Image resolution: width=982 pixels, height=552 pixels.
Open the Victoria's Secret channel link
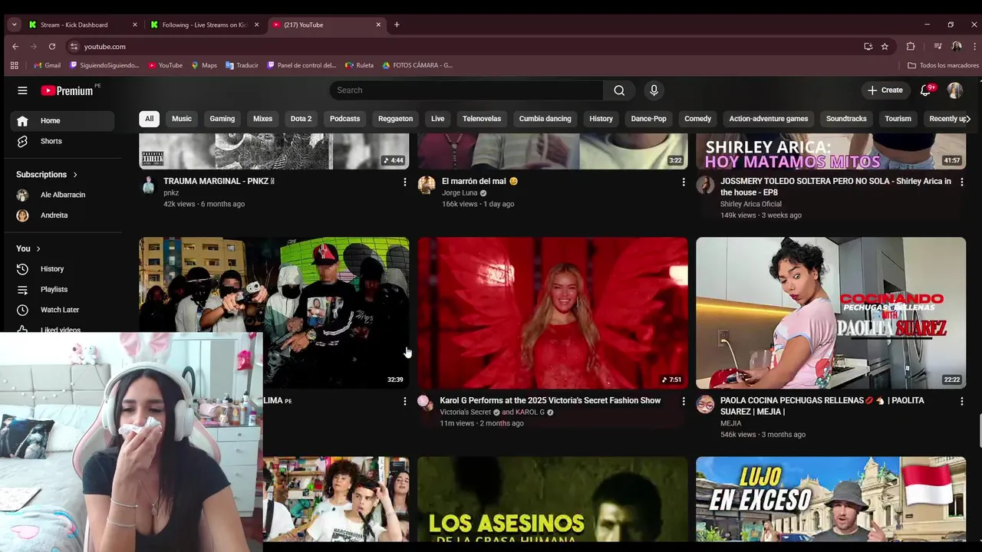click(x=465, y=412)
